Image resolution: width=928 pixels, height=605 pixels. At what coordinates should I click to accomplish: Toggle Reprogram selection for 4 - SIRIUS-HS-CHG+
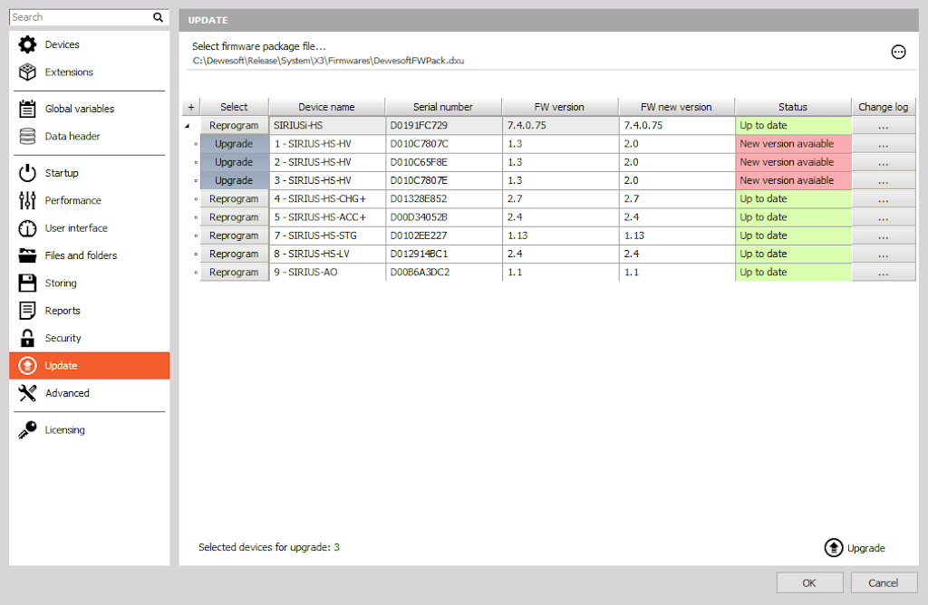[234, 198]
